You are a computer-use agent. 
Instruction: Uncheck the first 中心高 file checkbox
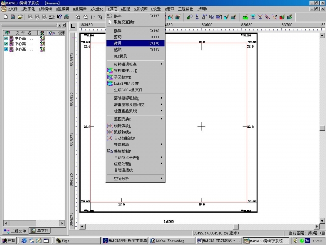pos(6,38)
